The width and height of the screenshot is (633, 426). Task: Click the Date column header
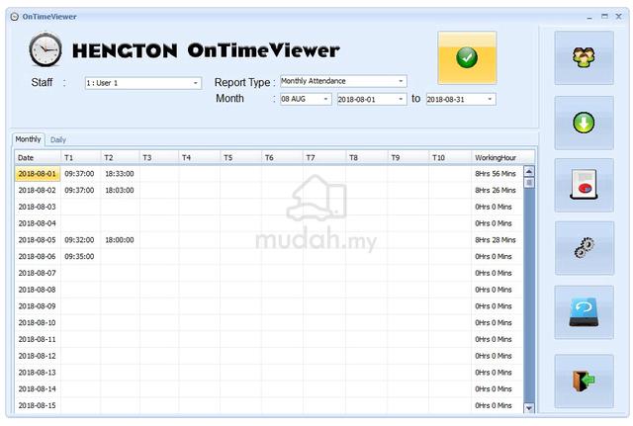(38, 158)
